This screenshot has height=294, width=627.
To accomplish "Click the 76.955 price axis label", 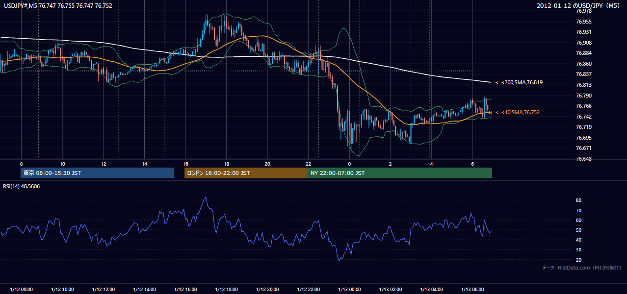I will point(583,22).
